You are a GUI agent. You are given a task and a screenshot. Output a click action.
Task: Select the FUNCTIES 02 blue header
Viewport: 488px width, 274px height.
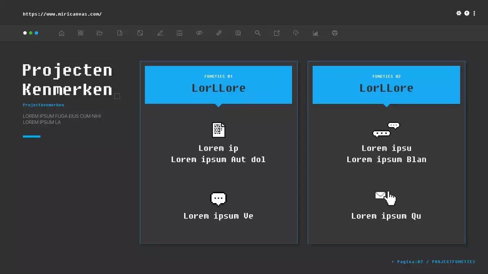coord(386,84)
